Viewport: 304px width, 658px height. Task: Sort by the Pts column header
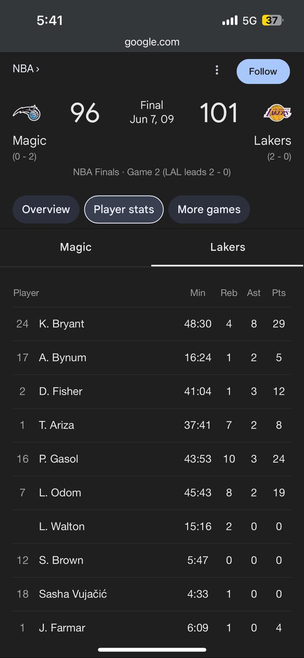pos(279,293)
